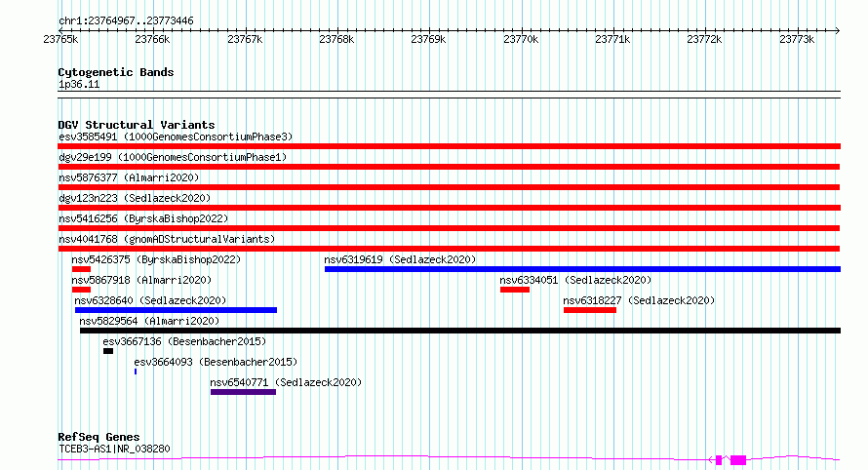Click the short red bar under nsv5426375
The image size is (868, 470).
click(x=81, y=269)
